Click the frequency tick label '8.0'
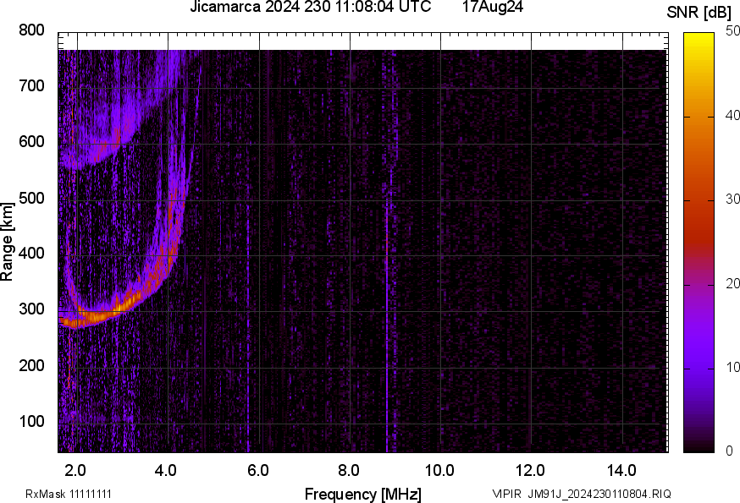 click(x=348, y=470)
